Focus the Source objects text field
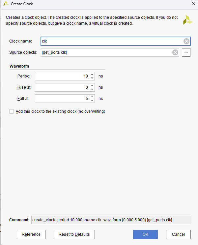This screenshot has height=245, width=198. (x=105, y=52)
